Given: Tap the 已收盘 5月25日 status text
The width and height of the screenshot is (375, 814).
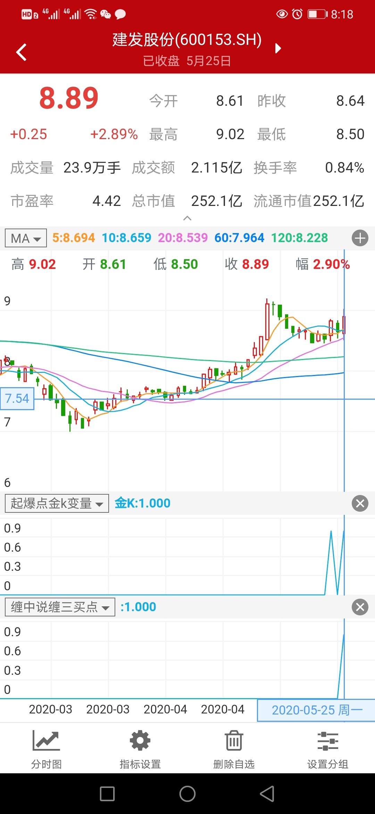Looking at the screenshot, I should [x=187, y=61].
